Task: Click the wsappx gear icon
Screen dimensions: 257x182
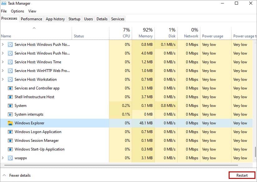Action: (x=10, y=158)
